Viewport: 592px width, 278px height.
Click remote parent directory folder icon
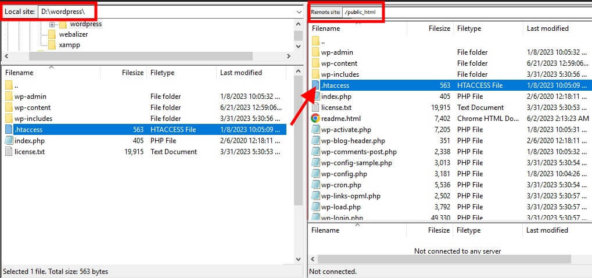click(x=315, y=41)
